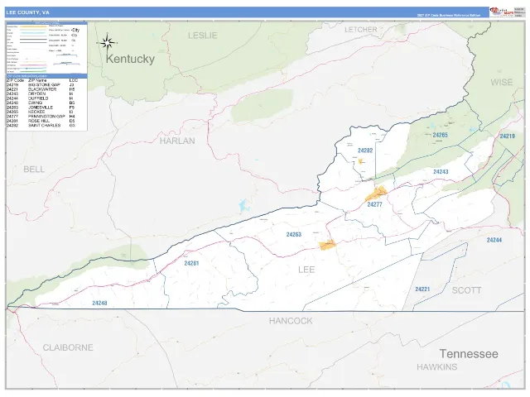530x397 pixels.
Task: Click the compass rose symbol
Action: [x=107, y=43]
